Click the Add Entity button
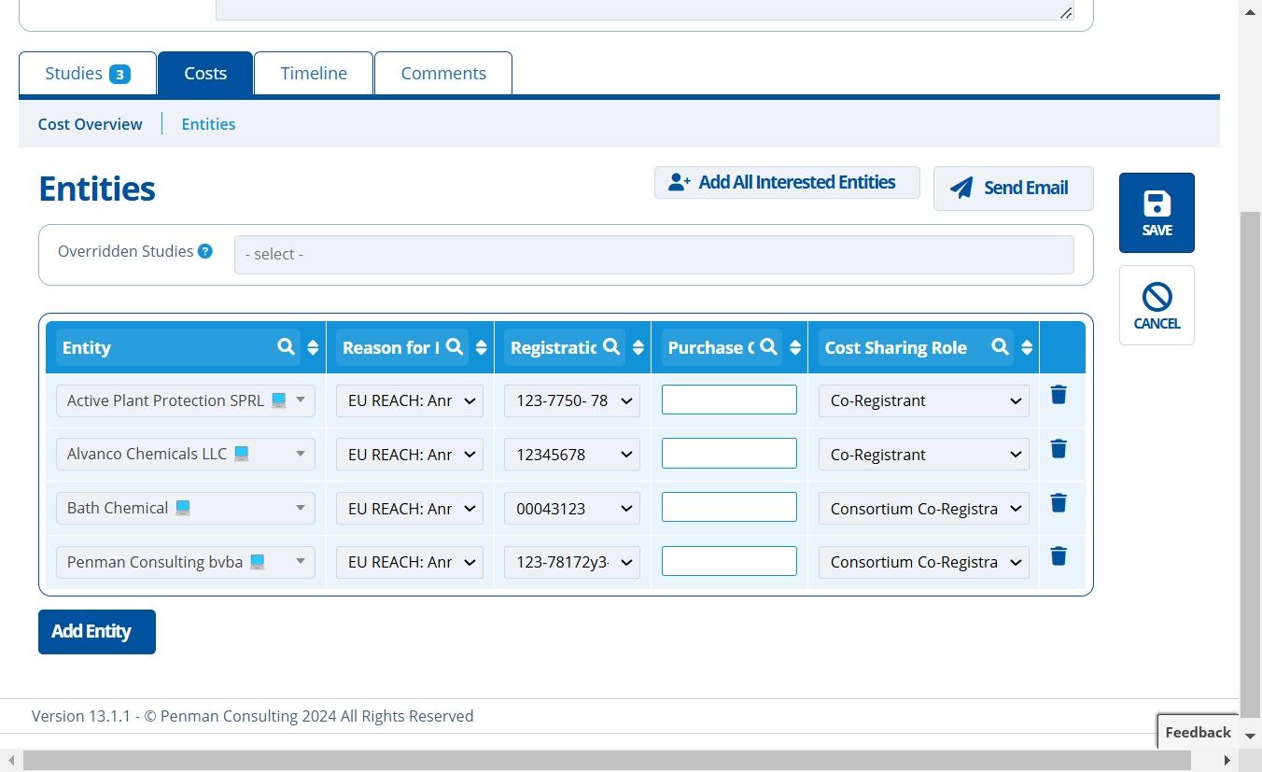Viewport: 1262px width, 772px height. pos(97,632)
